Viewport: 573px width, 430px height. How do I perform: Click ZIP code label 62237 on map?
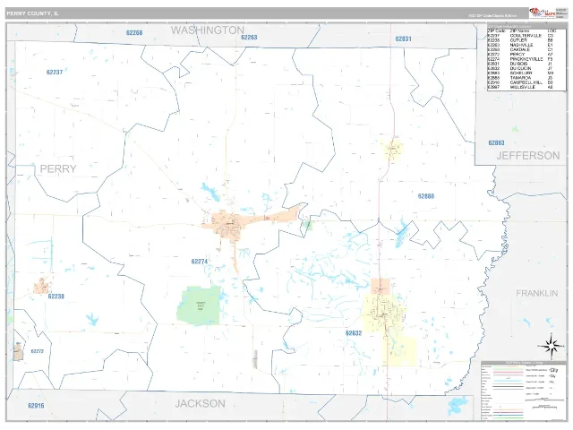click(55, 72)
